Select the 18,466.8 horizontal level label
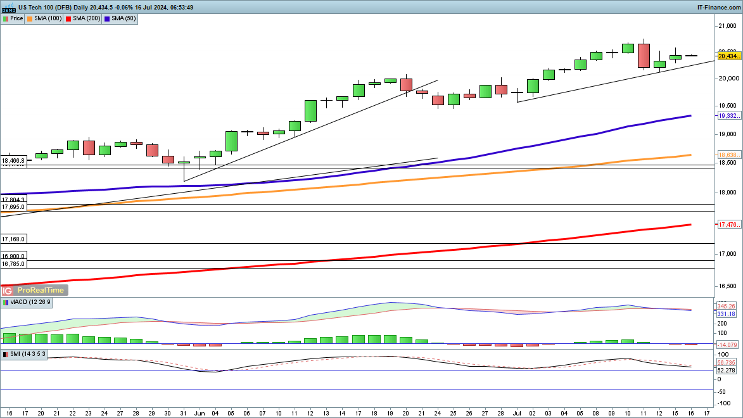The width and height of the screenshot is (743, 418). pyautogui.click(x=13, y=161)
